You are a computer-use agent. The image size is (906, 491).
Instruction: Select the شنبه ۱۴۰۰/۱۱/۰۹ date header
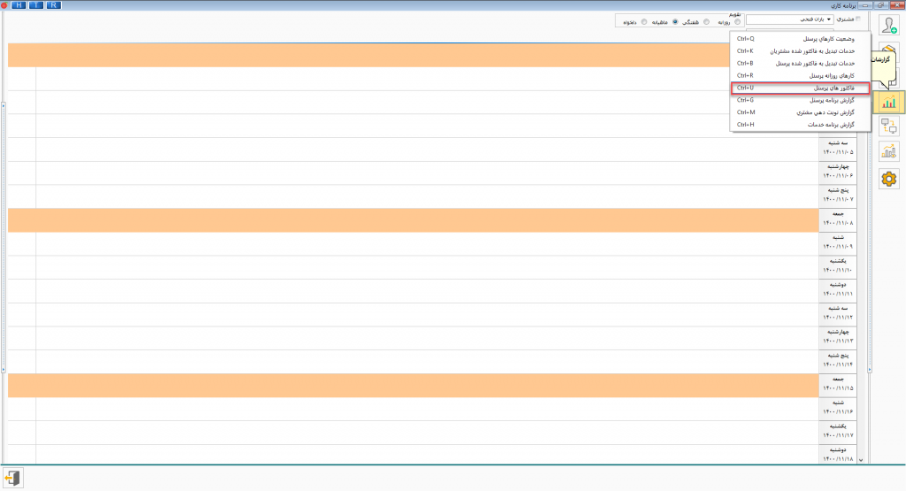click(838, 242)
